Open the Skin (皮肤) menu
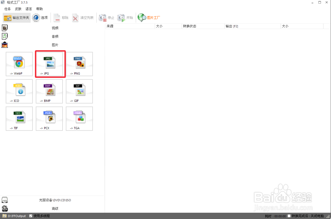This screenshot has width=331, height=219. point(18,9)
